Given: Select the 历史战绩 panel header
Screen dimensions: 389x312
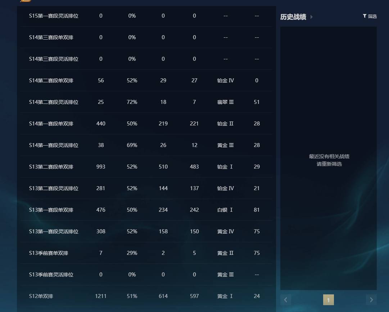Looking at the screenshot, I should coord(293,17).
